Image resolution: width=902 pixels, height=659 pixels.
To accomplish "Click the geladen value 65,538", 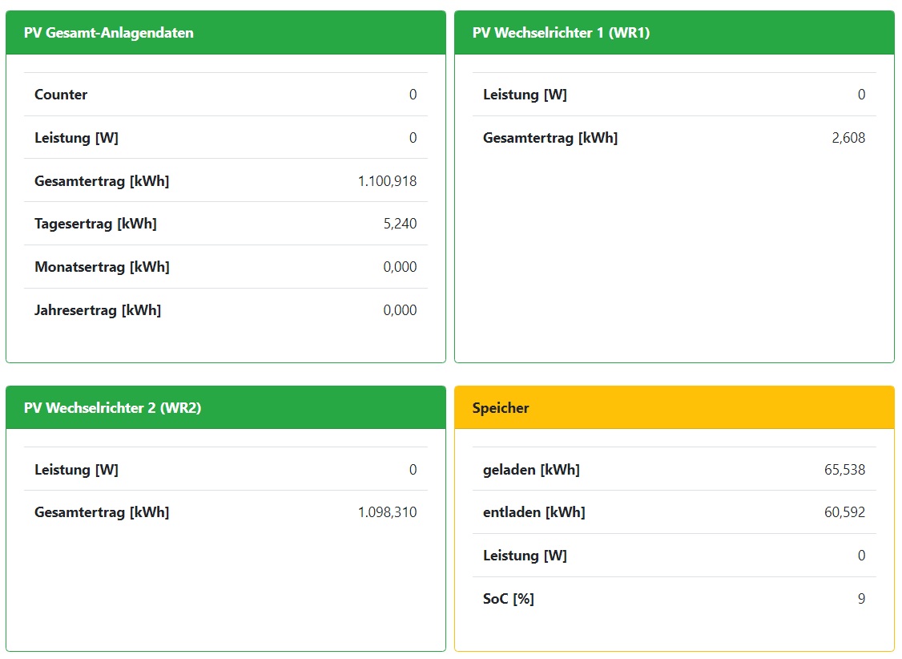I will [x=844, y=470].
